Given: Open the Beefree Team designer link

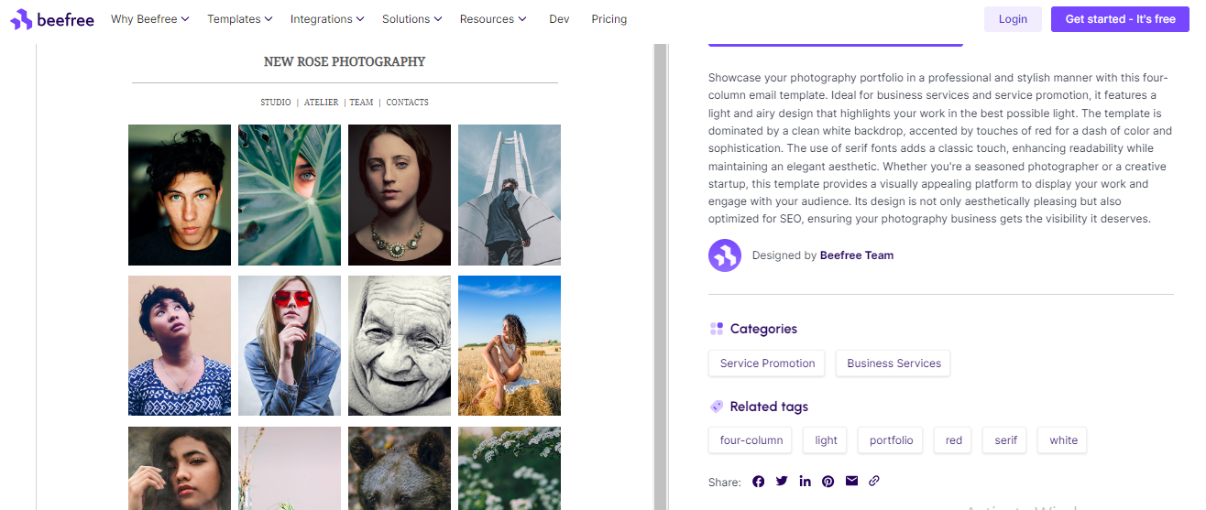Looking at the screenshot, I should (857, 255).
